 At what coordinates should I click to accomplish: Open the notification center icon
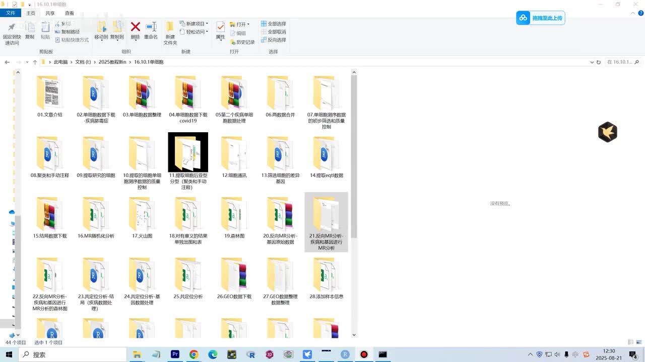coord(633,356)
